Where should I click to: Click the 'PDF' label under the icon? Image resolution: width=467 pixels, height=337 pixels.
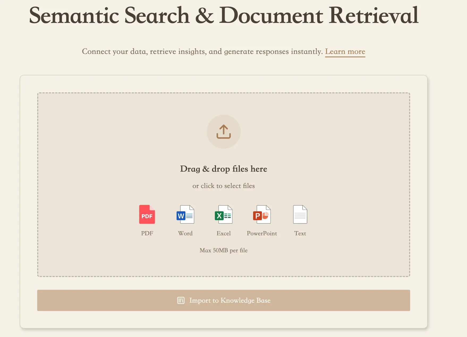coord(147,233)
